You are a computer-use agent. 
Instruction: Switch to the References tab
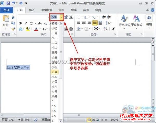point(62,10)
